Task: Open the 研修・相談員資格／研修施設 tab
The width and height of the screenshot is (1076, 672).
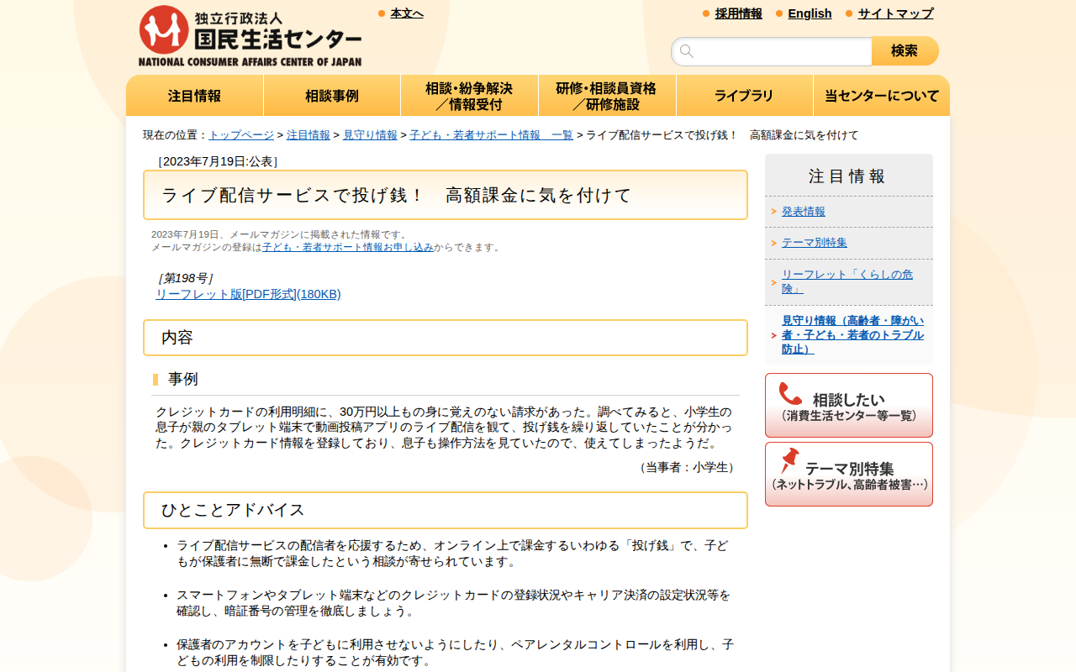Action: pyautogui.click(x=607, y=96)
